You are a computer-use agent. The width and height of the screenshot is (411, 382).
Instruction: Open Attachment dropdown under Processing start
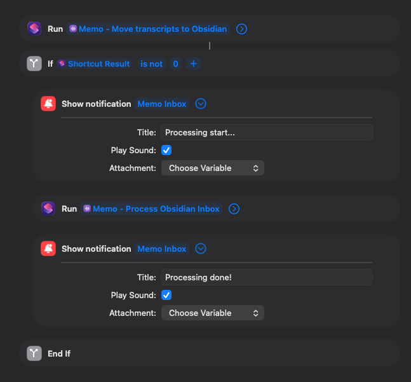212,168
